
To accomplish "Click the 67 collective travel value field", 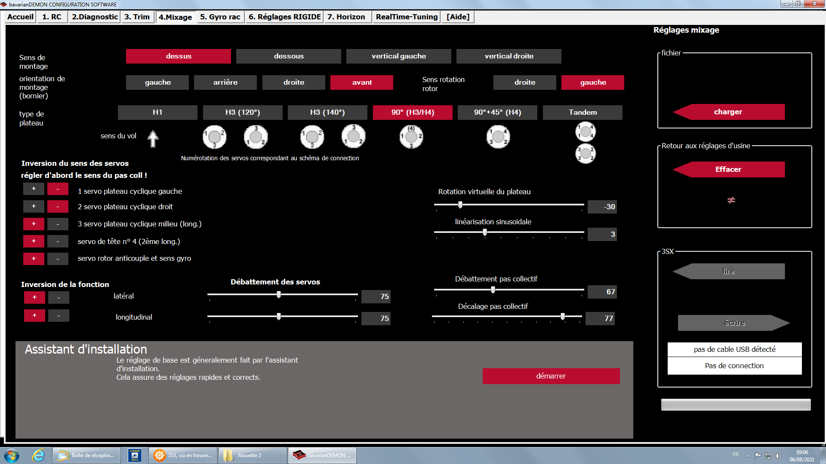I will point(602,292).
